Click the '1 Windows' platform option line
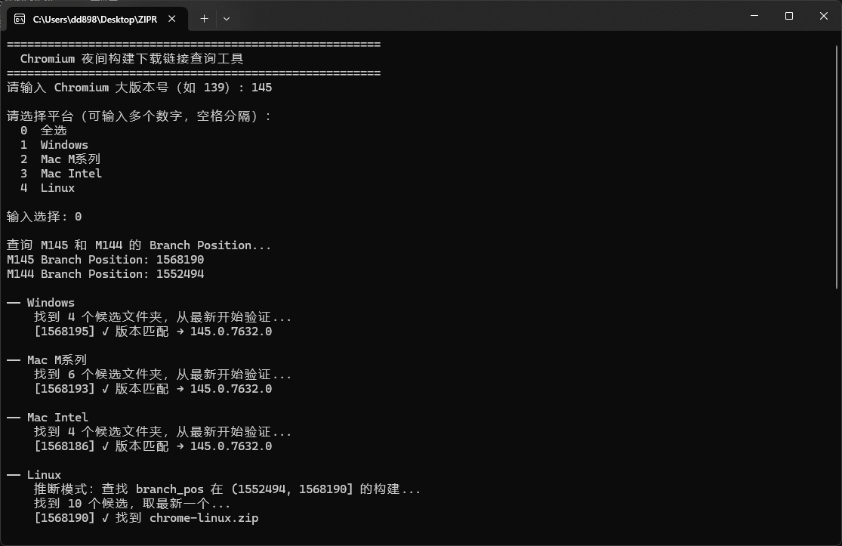842x546 pixels. [x=54, y=145]
